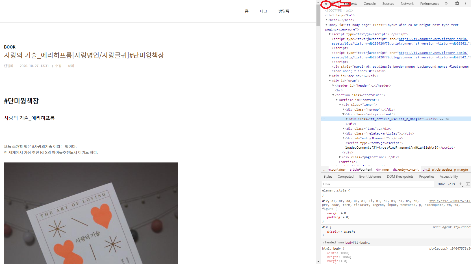Go to 홈 in blog navigation
Viewport: 471px width, 264px height.
(247, 11)
